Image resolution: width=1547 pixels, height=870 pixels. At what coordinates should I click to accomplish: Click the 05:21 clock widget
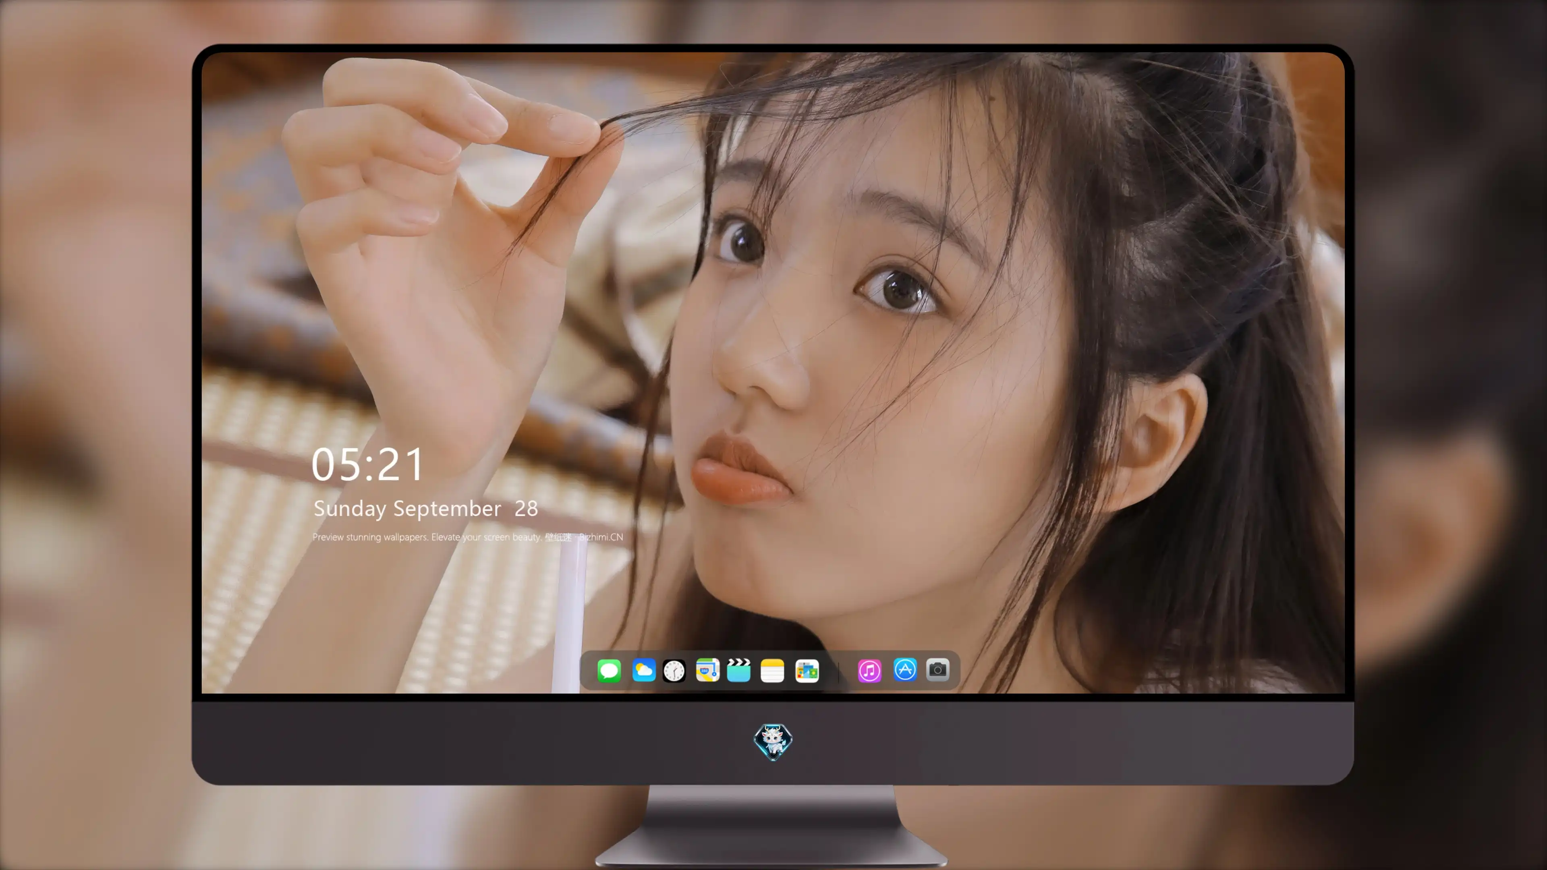(x=367, y=465)
